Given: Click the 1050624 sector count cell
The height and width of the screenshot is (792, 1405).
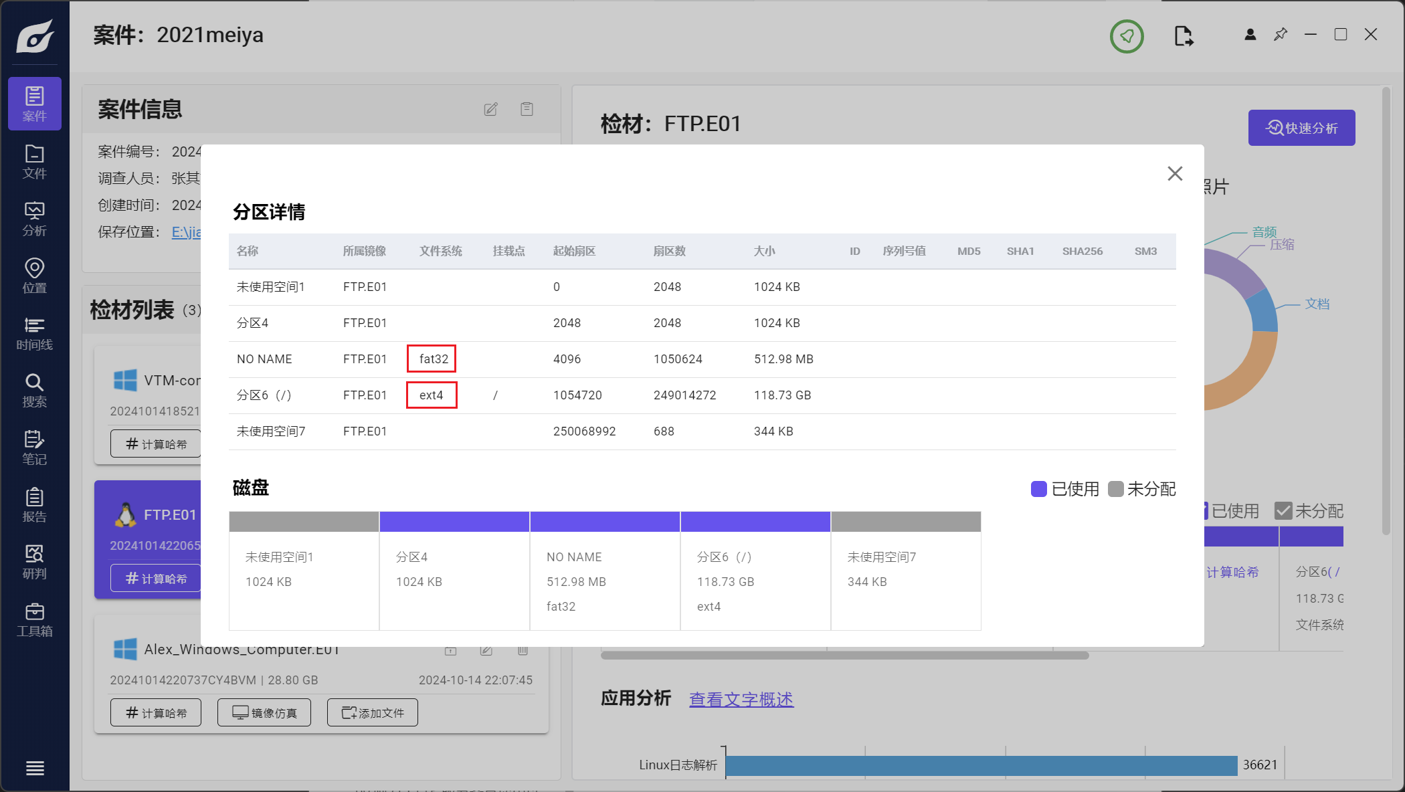Looking at the screenshot, I should [x=678, y=359].
